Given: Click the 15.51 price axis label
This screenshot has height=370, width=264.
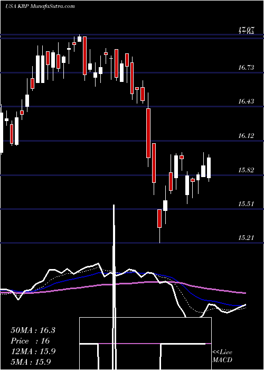Looking at the screenshot, I should click(246, 204).
